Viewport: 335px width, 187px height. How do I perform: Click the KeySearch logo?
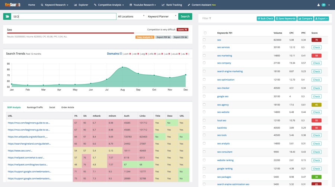coord(13,5)
